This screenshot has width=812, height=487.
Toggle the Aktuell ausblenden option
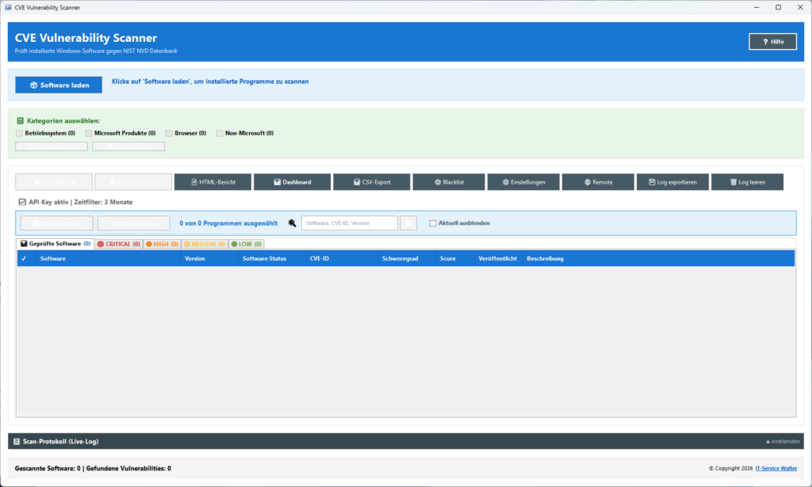432,223
